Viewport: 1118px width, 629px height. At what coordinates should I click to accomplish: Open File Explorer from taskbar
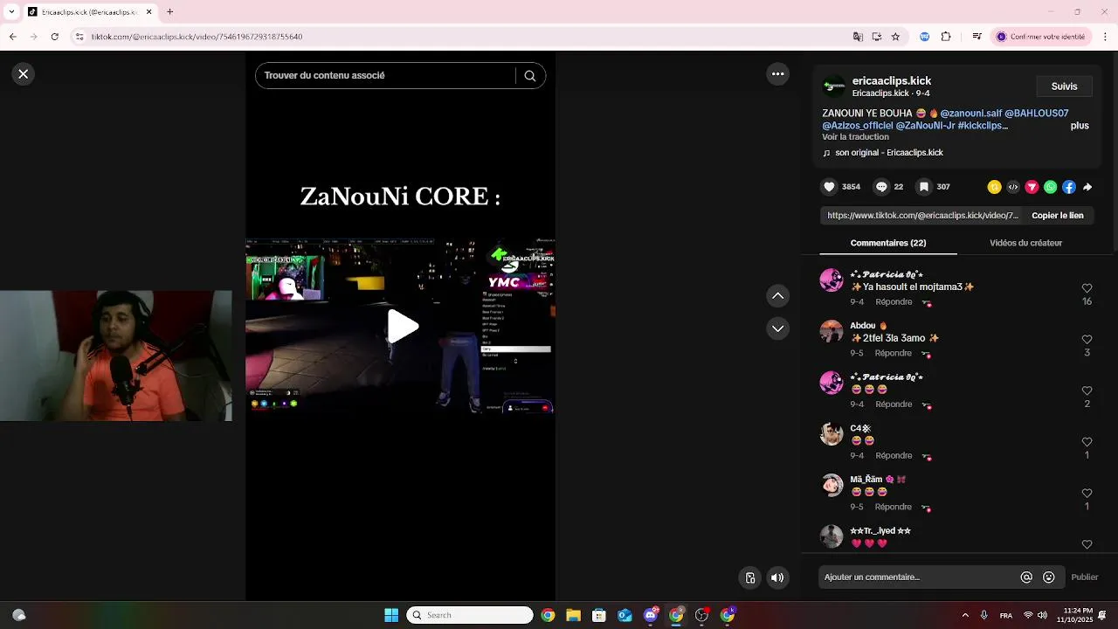(573, 615)
